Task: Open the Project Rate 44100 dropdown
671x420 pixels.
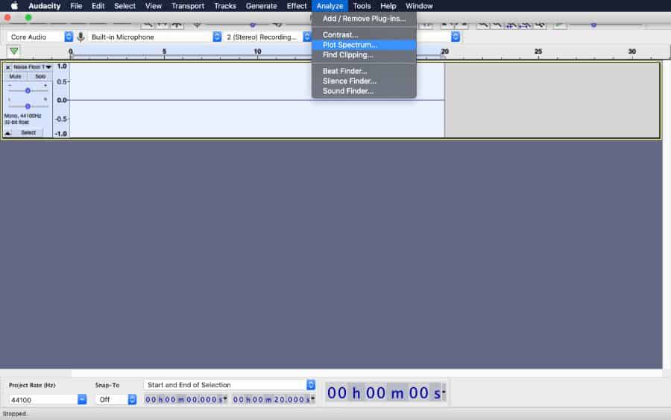Action: coord(82,399)
